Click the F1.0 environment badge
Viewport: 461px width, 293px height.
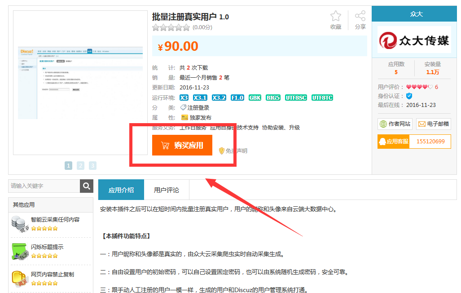coord(237,98)
